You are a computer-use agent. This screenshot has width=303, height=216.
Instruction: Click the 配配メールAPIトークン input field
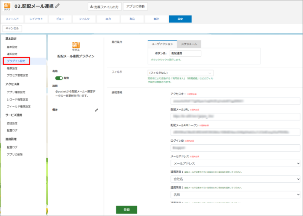235,132
